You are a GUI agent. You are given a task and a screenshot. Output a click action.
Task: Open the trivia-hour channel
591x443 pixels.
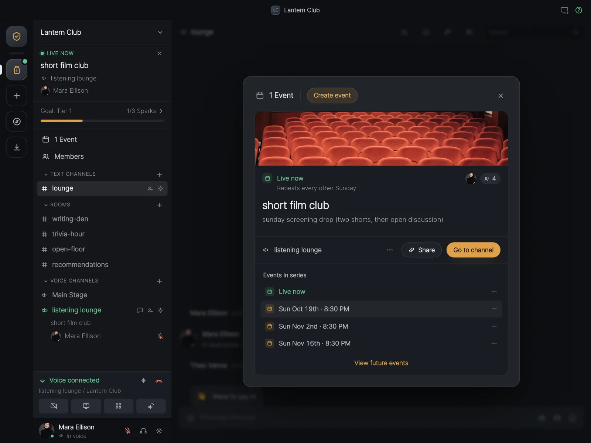[102, 234]
